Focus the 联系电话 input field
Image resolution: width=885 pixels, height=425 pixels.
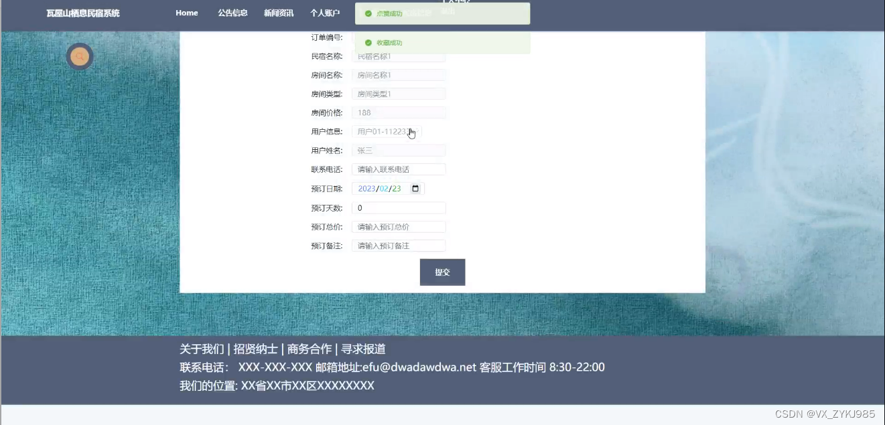[399, 169]
